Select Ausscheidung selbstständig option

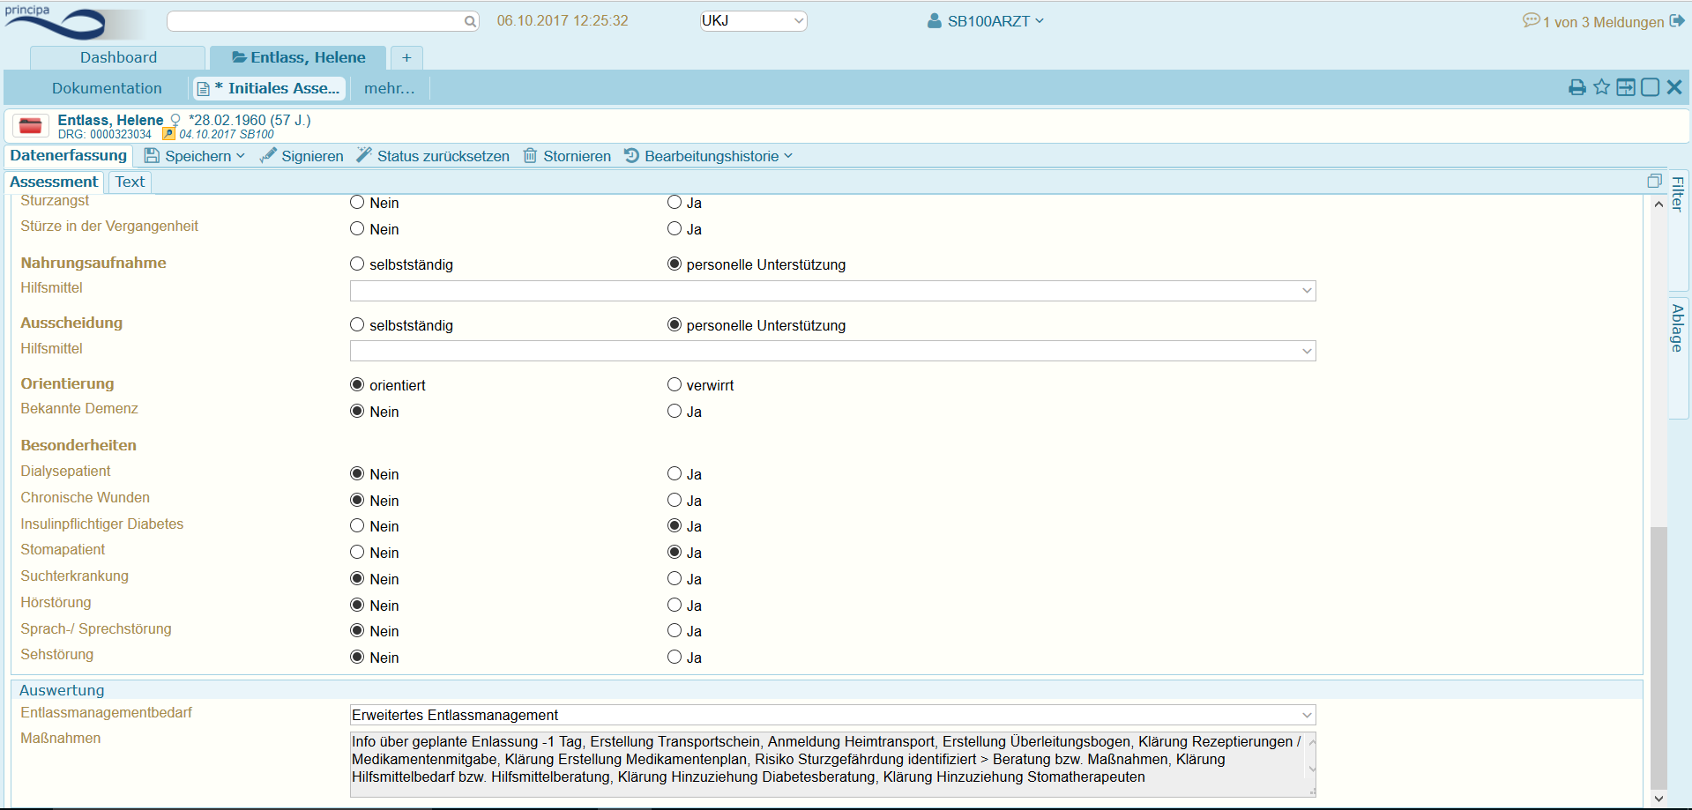[x=357, y=324]
